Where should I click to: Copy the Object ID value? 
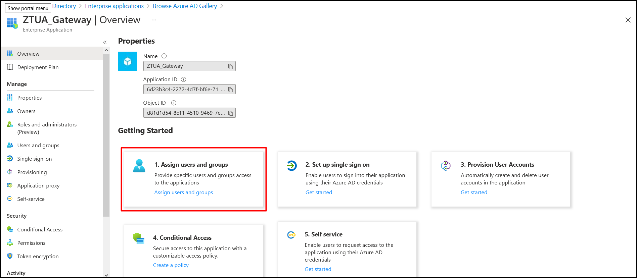[x=230, y=113]
